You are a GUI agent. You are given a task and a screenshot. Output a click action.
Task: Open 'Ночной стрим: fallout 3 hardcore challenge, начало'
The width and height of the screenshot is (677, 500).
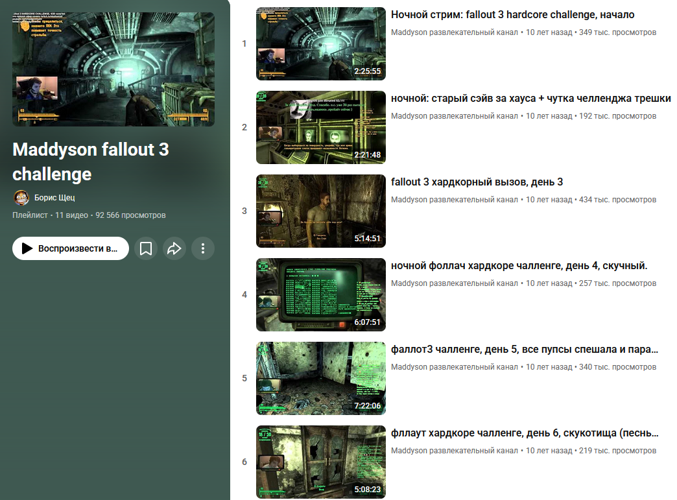pos(512,15)
